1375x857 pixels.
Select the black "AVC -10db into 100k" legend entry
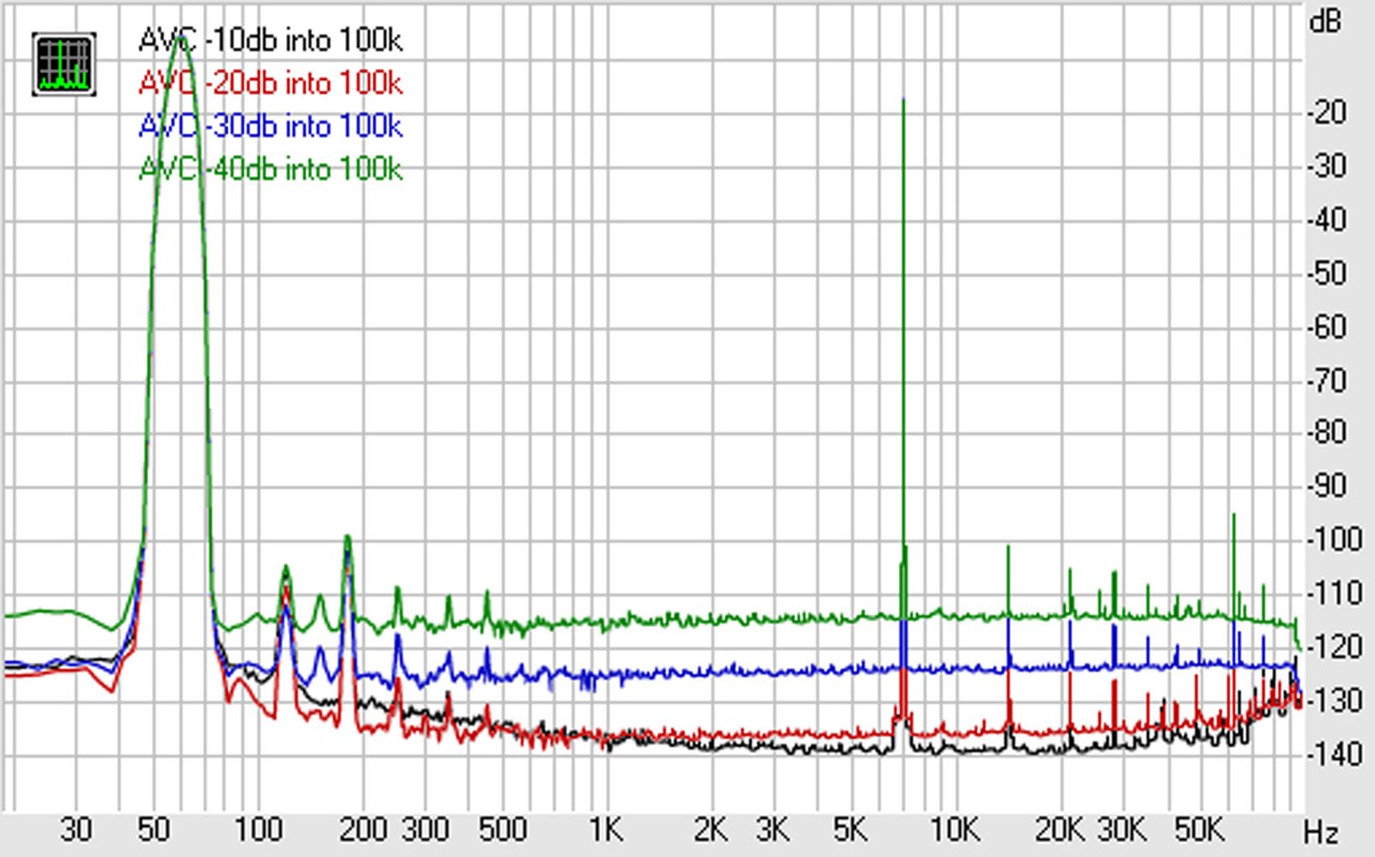pos(270,40)
